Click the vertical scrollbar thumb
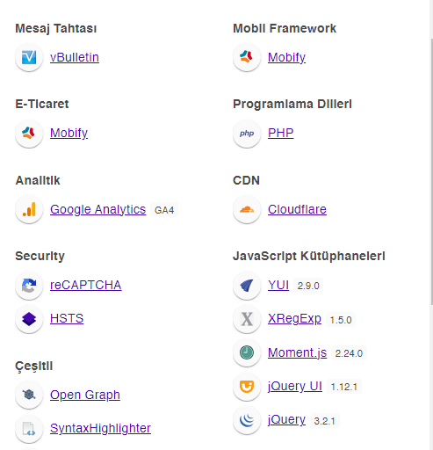The image size is (433, 450). (431, 171)
